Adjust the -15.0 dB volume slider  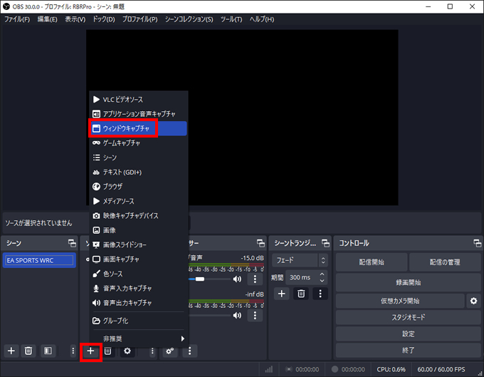coord(210,279)
